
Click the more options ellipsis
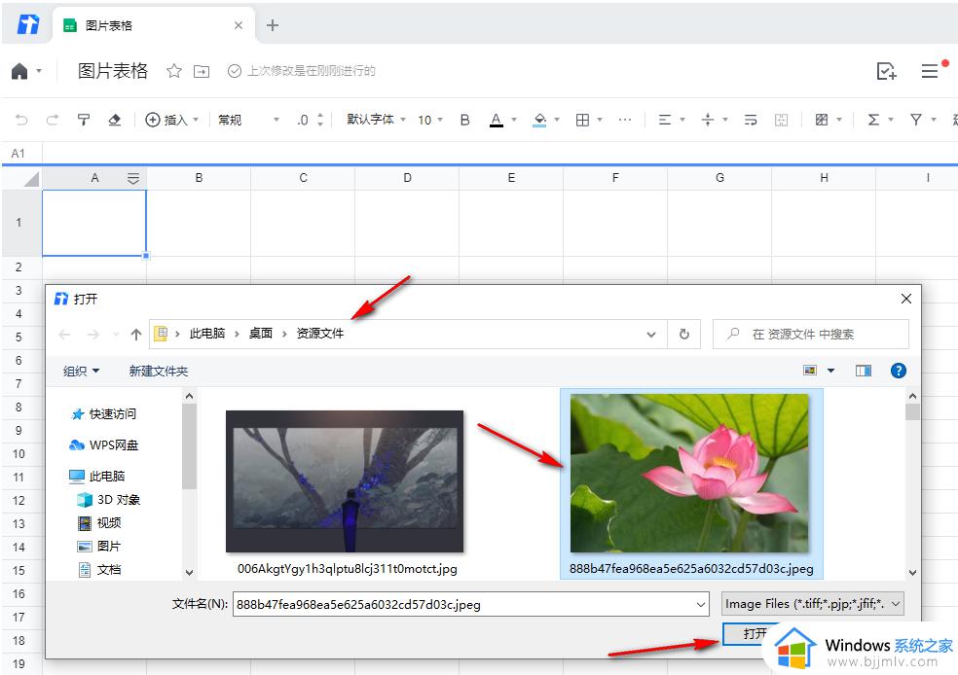pos(624,120)
